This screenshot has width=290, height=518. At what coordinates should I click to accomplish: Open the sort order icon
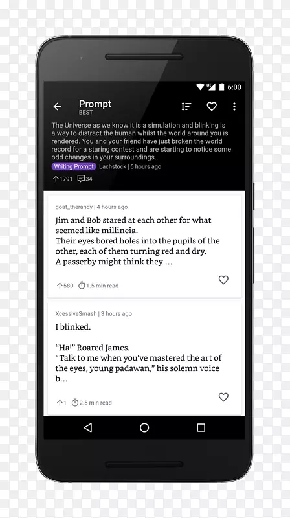coord(186,106)
